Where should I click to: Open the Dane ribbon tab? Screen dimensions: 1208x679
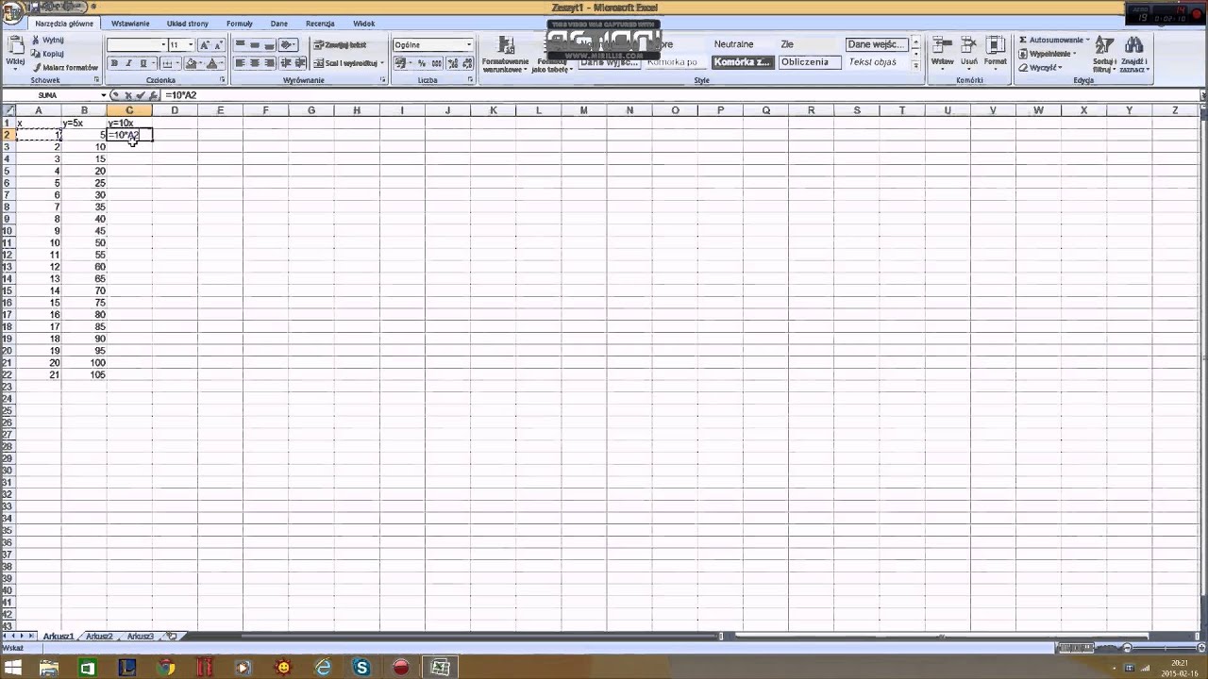(x=279, y=24)
